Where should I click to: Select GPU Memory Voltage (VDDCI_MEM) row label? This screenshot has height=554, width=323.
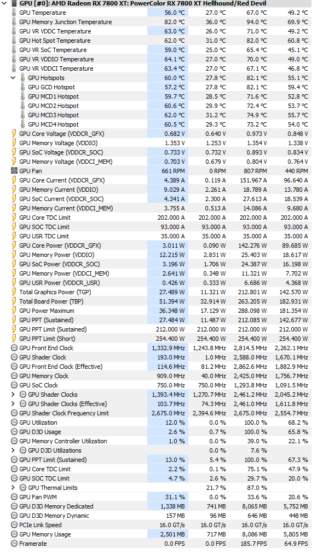(x=66, y=162)
